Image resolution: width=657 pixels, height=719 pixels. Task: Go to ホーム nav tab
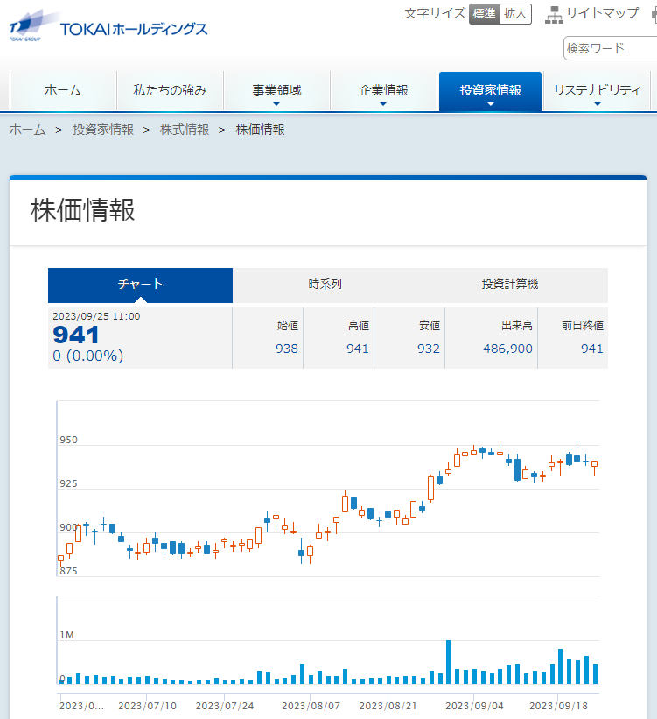[x=63, y=91]
